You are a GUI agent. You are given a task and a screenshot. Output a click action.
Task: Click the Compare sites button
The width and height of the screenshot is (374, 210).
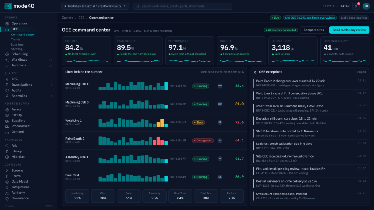[x=313, y=30]
